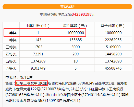Click second prize total 22262955
Image resolution: width=134 pixels, height=107 pixels.
[113, 40]
